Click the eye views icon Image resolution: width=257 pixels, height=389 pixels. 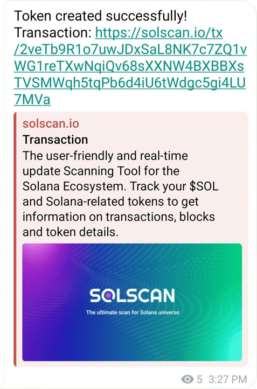(x=187, y=379)
